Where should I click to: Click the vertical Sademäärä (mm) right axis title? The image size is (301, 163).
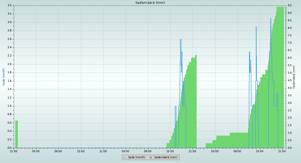pyautogui.click(x=294, y=77)
